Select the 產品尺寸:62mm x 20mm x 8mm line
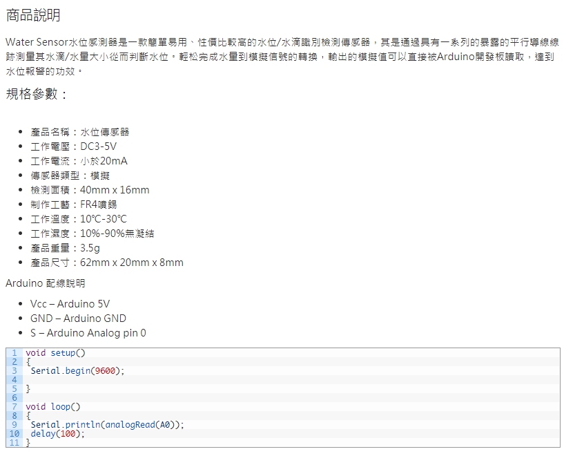Viewport: 564px width, 456px height. click(107, 263)
